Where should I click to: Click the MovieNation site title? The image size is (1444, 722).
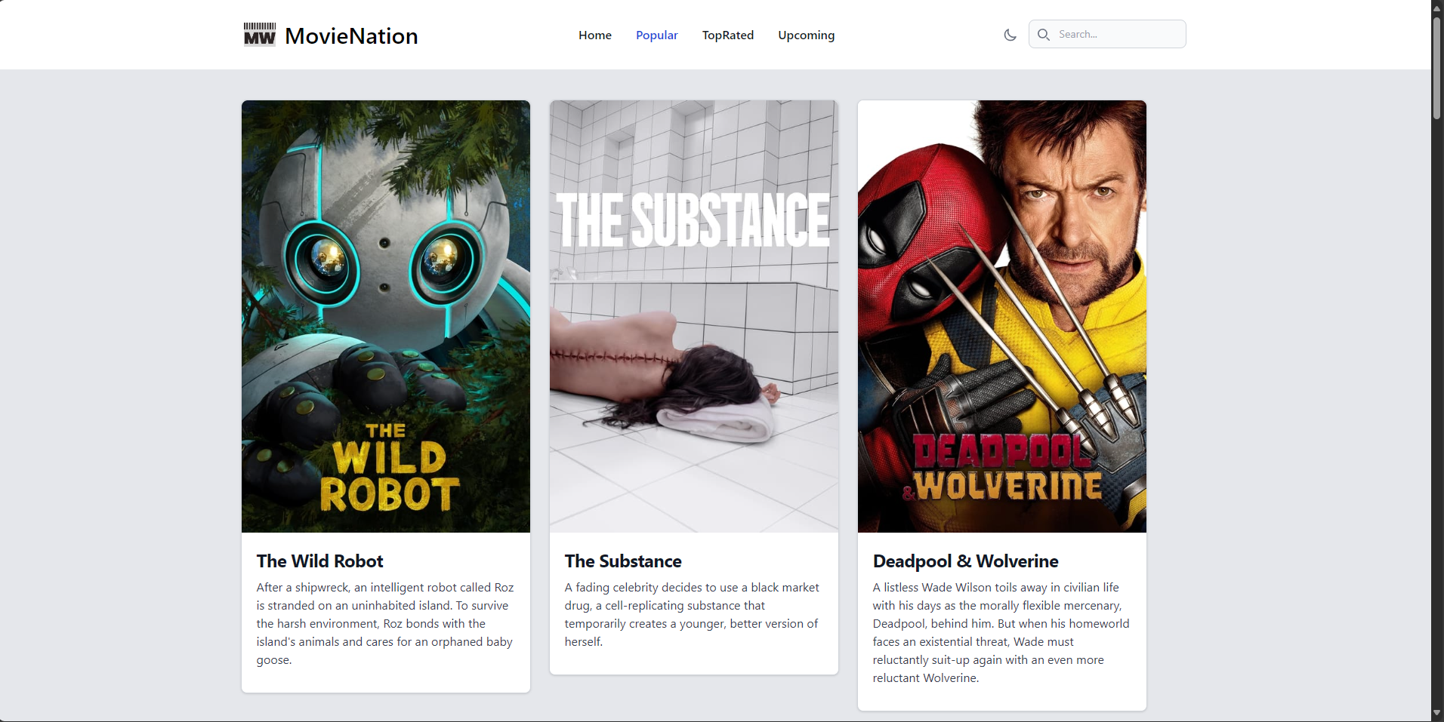point(351,35)
